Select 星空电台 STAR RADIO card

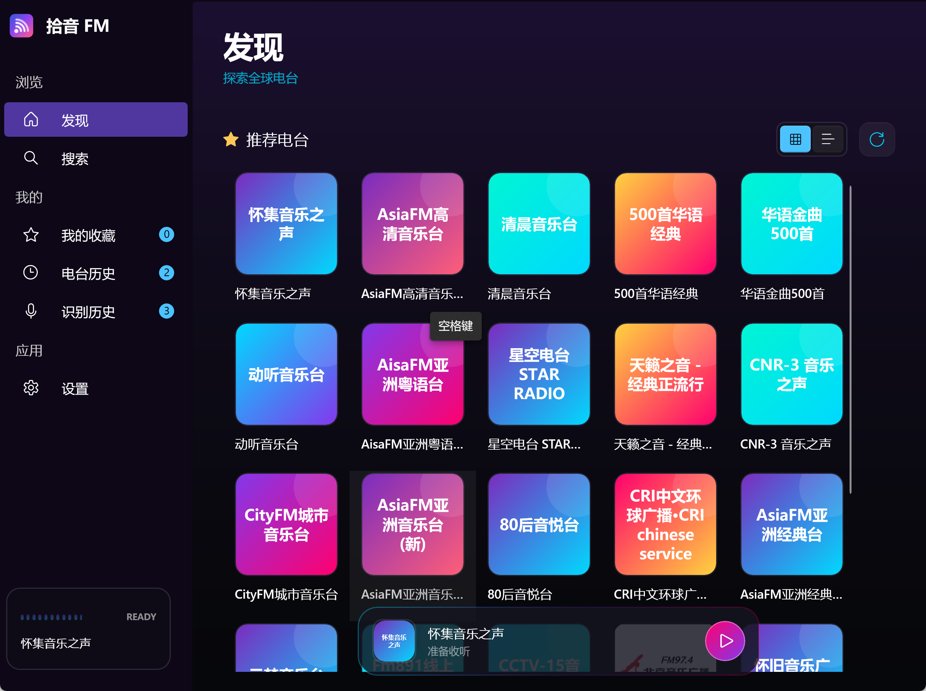(x=539, y=374)
